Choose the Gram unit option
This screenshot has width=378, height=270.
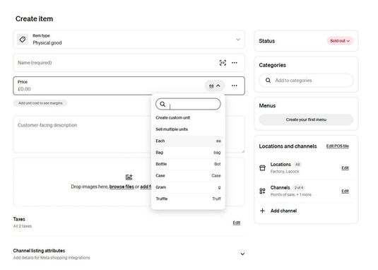point(188,187)
